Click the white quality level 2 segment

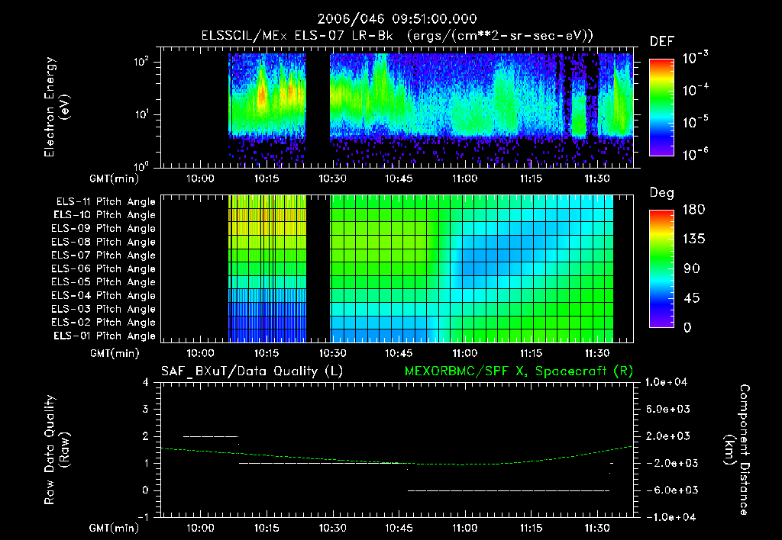pyautogui.click(x=211, y=436)
